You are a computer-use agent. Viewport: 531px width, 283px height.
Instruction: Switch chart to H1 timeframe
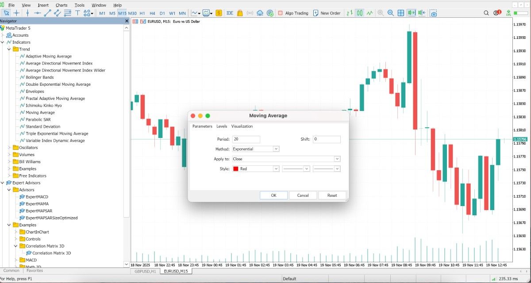pyautogui.click(x=142, y=13)
